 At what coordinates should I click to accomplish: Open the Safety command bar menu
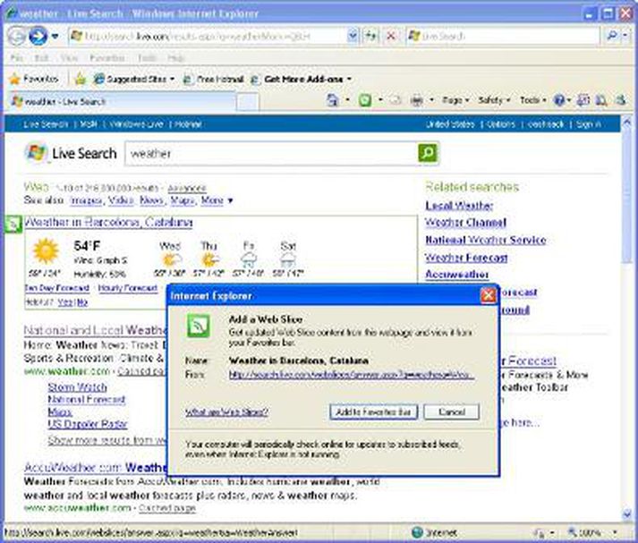click(494, 100)
